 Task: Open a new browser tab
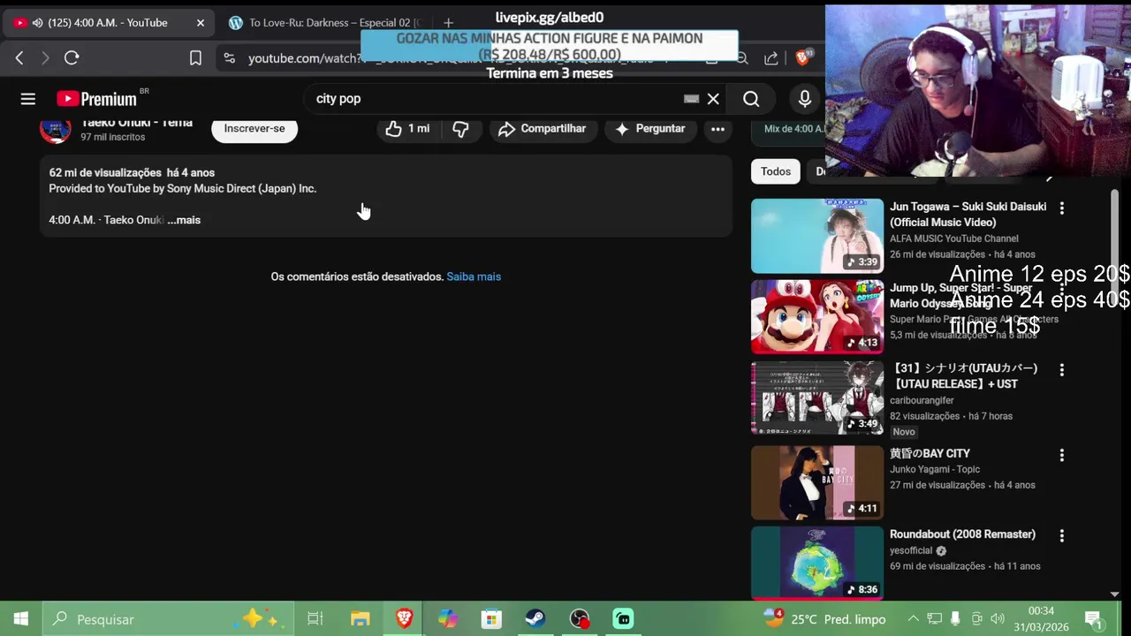coord(448,23)
